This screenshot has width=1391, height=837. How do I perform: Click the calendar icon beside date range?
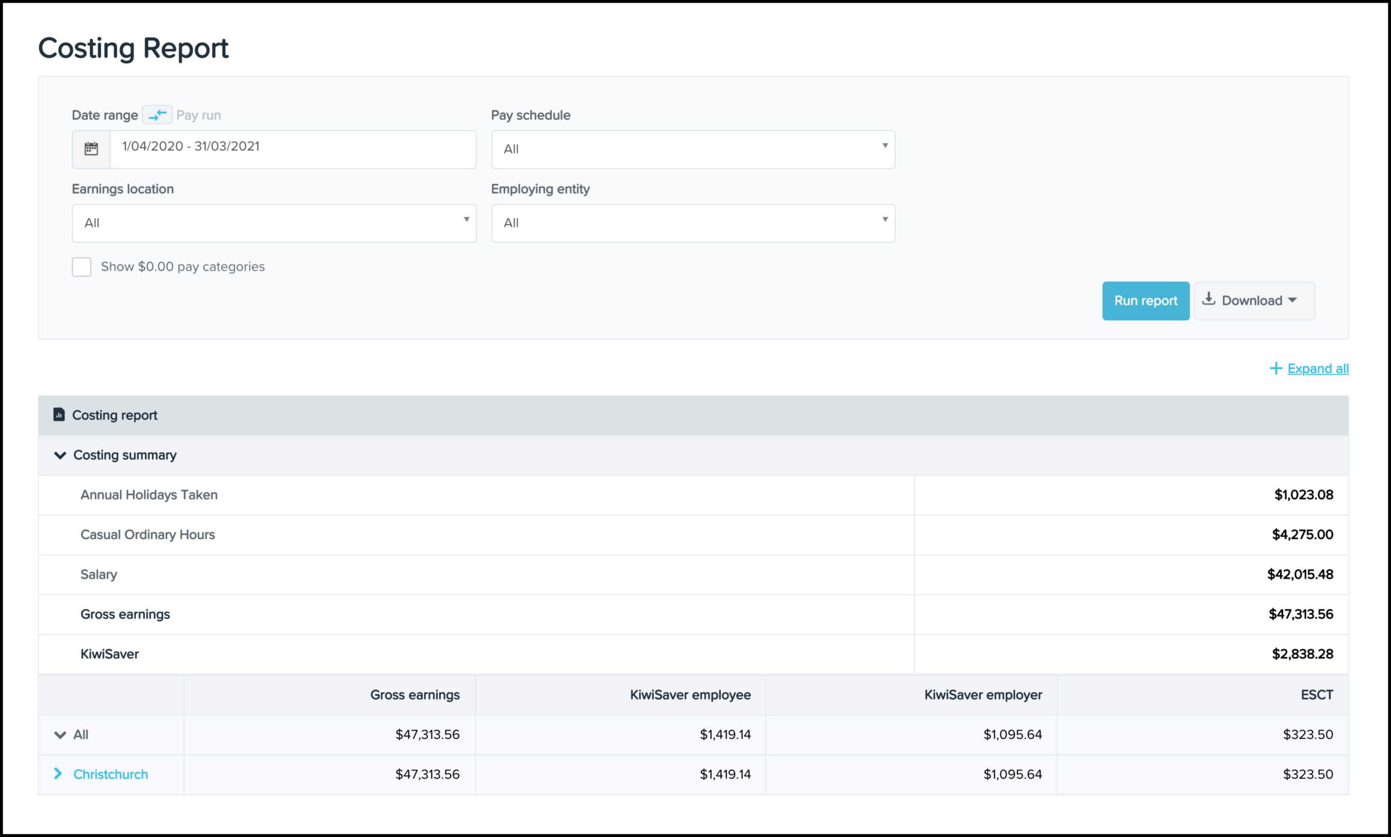(91, 150)
